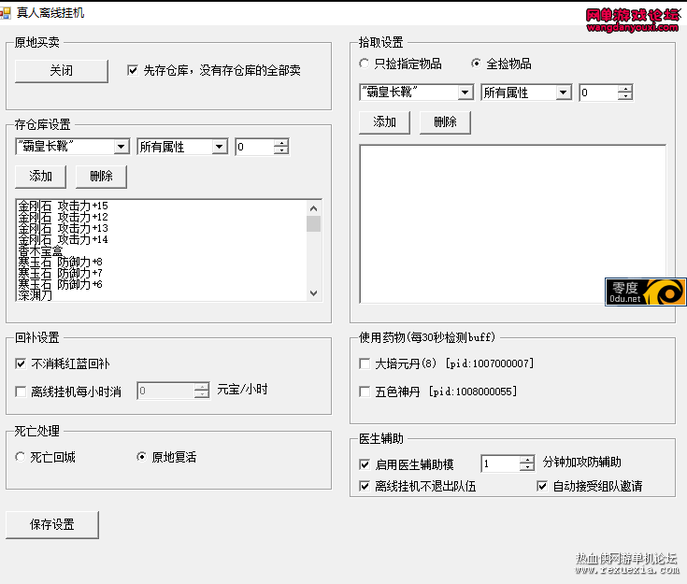687x584 pixels.
Task: Decrease value spinner in 拾取设置
Action: [x=624, y=96]
